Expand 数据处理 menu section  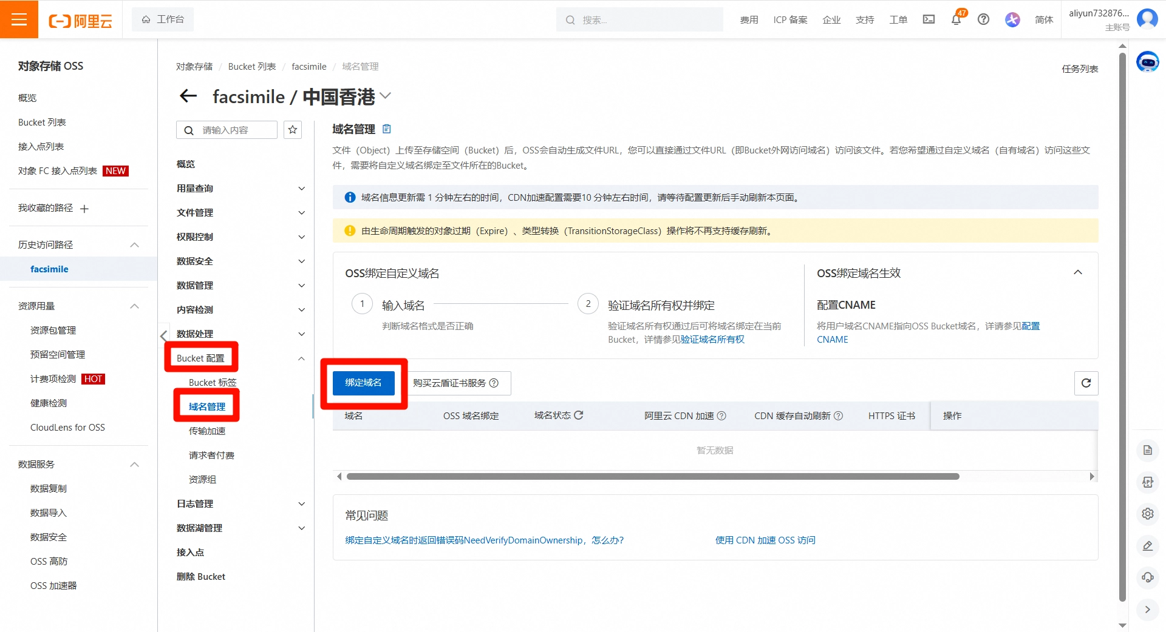click(x=301, y=334)
